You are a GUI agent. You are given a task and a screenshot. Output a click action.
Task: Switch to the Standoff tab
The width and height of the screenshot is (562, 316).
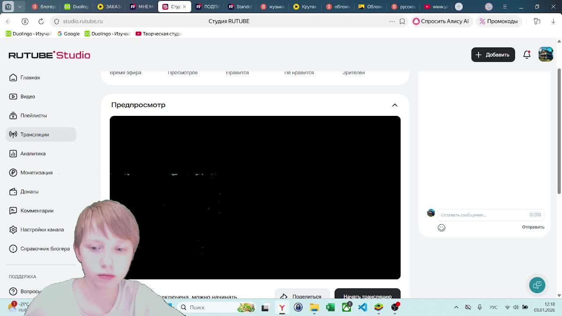coord(240,7)
